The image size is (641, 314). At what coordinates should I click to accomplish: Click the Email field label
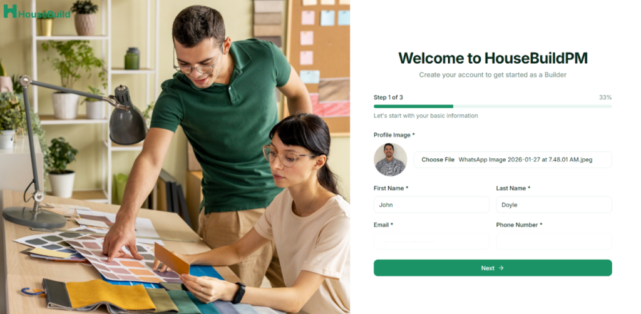(383, 225)
